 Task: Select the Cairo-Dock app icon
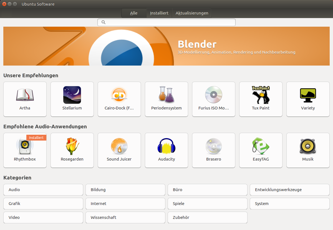pos(119,95)
